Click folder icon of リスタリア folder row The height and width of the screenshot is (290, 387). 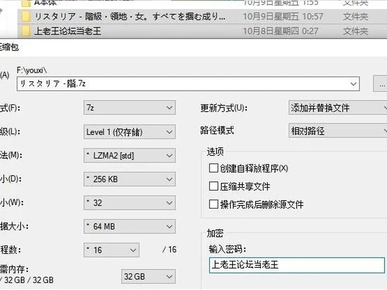tap(26, 16)
